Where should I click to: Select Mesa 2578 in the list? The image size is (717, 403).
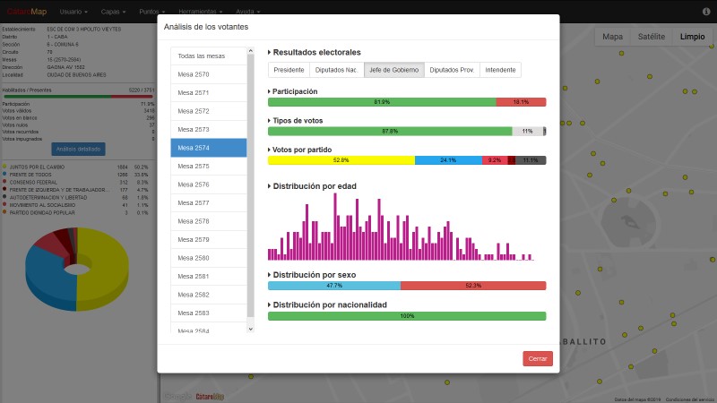tap(209, 221)
